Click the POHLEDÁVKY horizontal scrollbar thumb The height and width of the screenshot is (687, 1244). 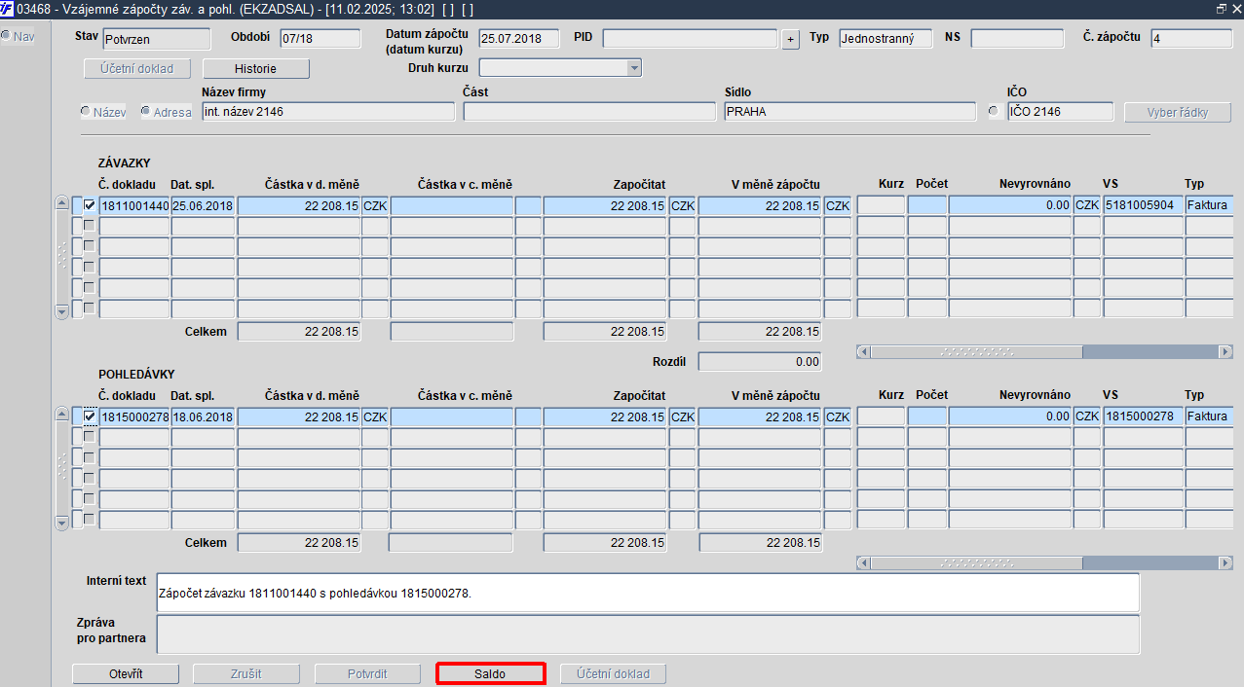click(x=975, y=562)
